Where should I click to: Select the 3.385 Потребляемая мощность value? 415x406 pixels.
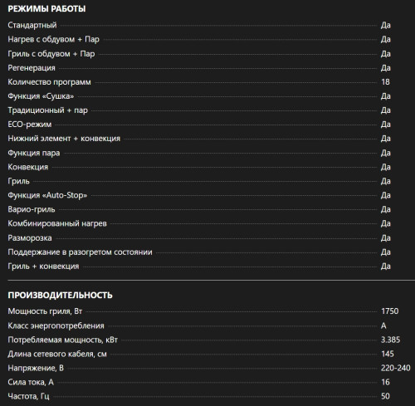click(x=390, y=340)
